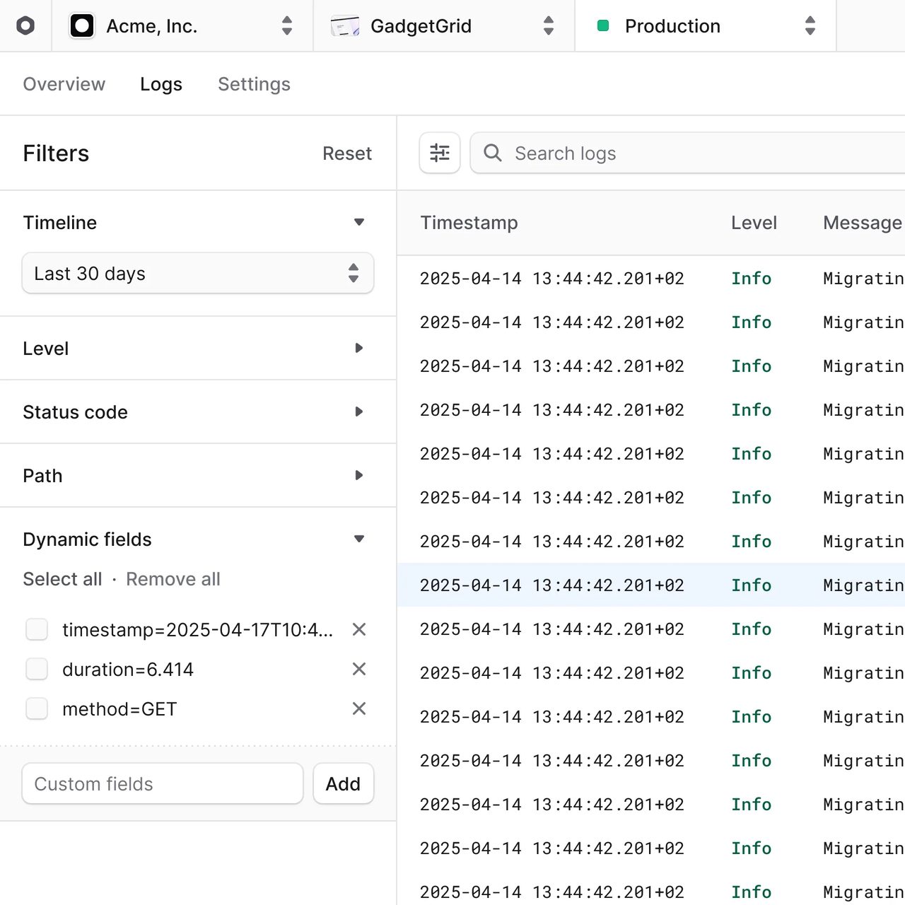Click the Timestamp column header
The height and width of the screenshot is (905, 905).
(469, 223)
